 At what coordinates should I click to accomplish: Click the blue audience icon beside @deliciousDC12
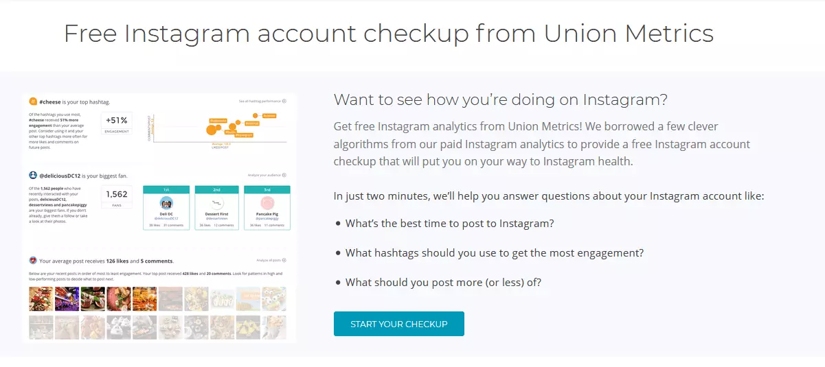[33, 176]
